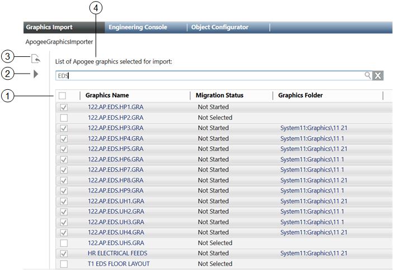Viewport: 393px width, 270px height.
Task: Sort by the Graphics Name column header
Action: click(107, 95)
